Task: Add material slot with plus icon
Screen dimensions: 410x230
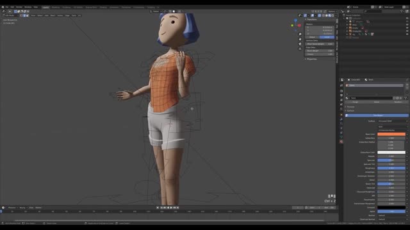Action: coord(407,84)
